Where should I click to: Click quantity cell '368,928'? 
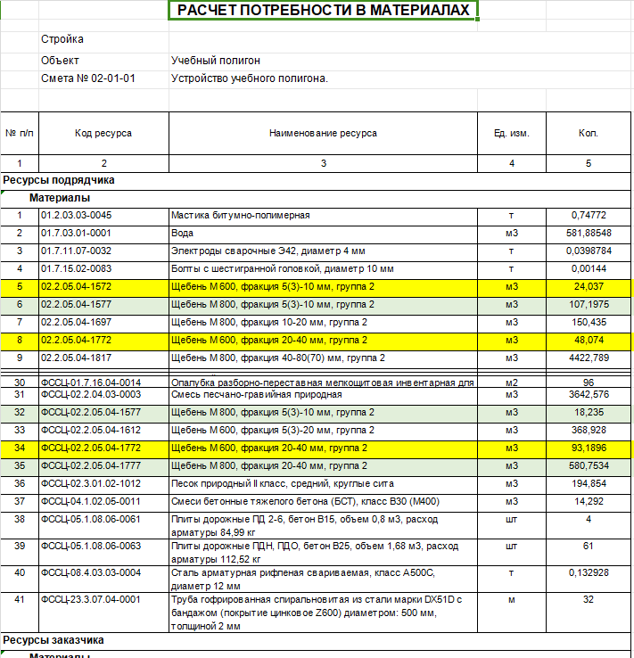[589, 431]
